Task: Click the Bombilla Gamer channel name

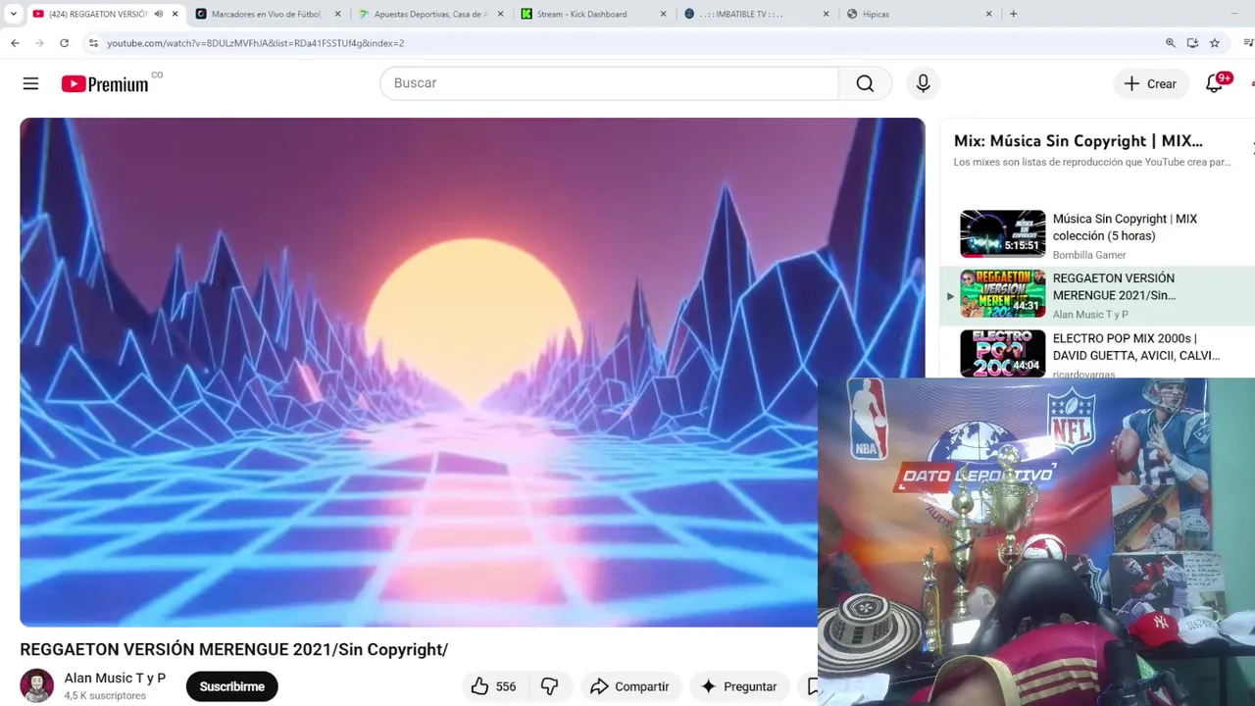Action: coord(1089,255)
